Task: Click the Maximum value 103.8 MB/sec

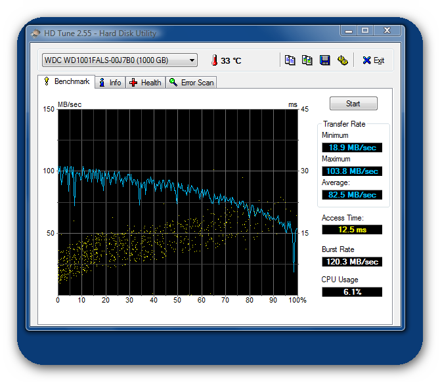Action: click(352, 171)
